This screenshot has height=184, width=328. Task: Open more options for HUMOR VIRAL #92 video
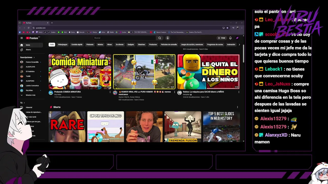[x=175, y=92]
